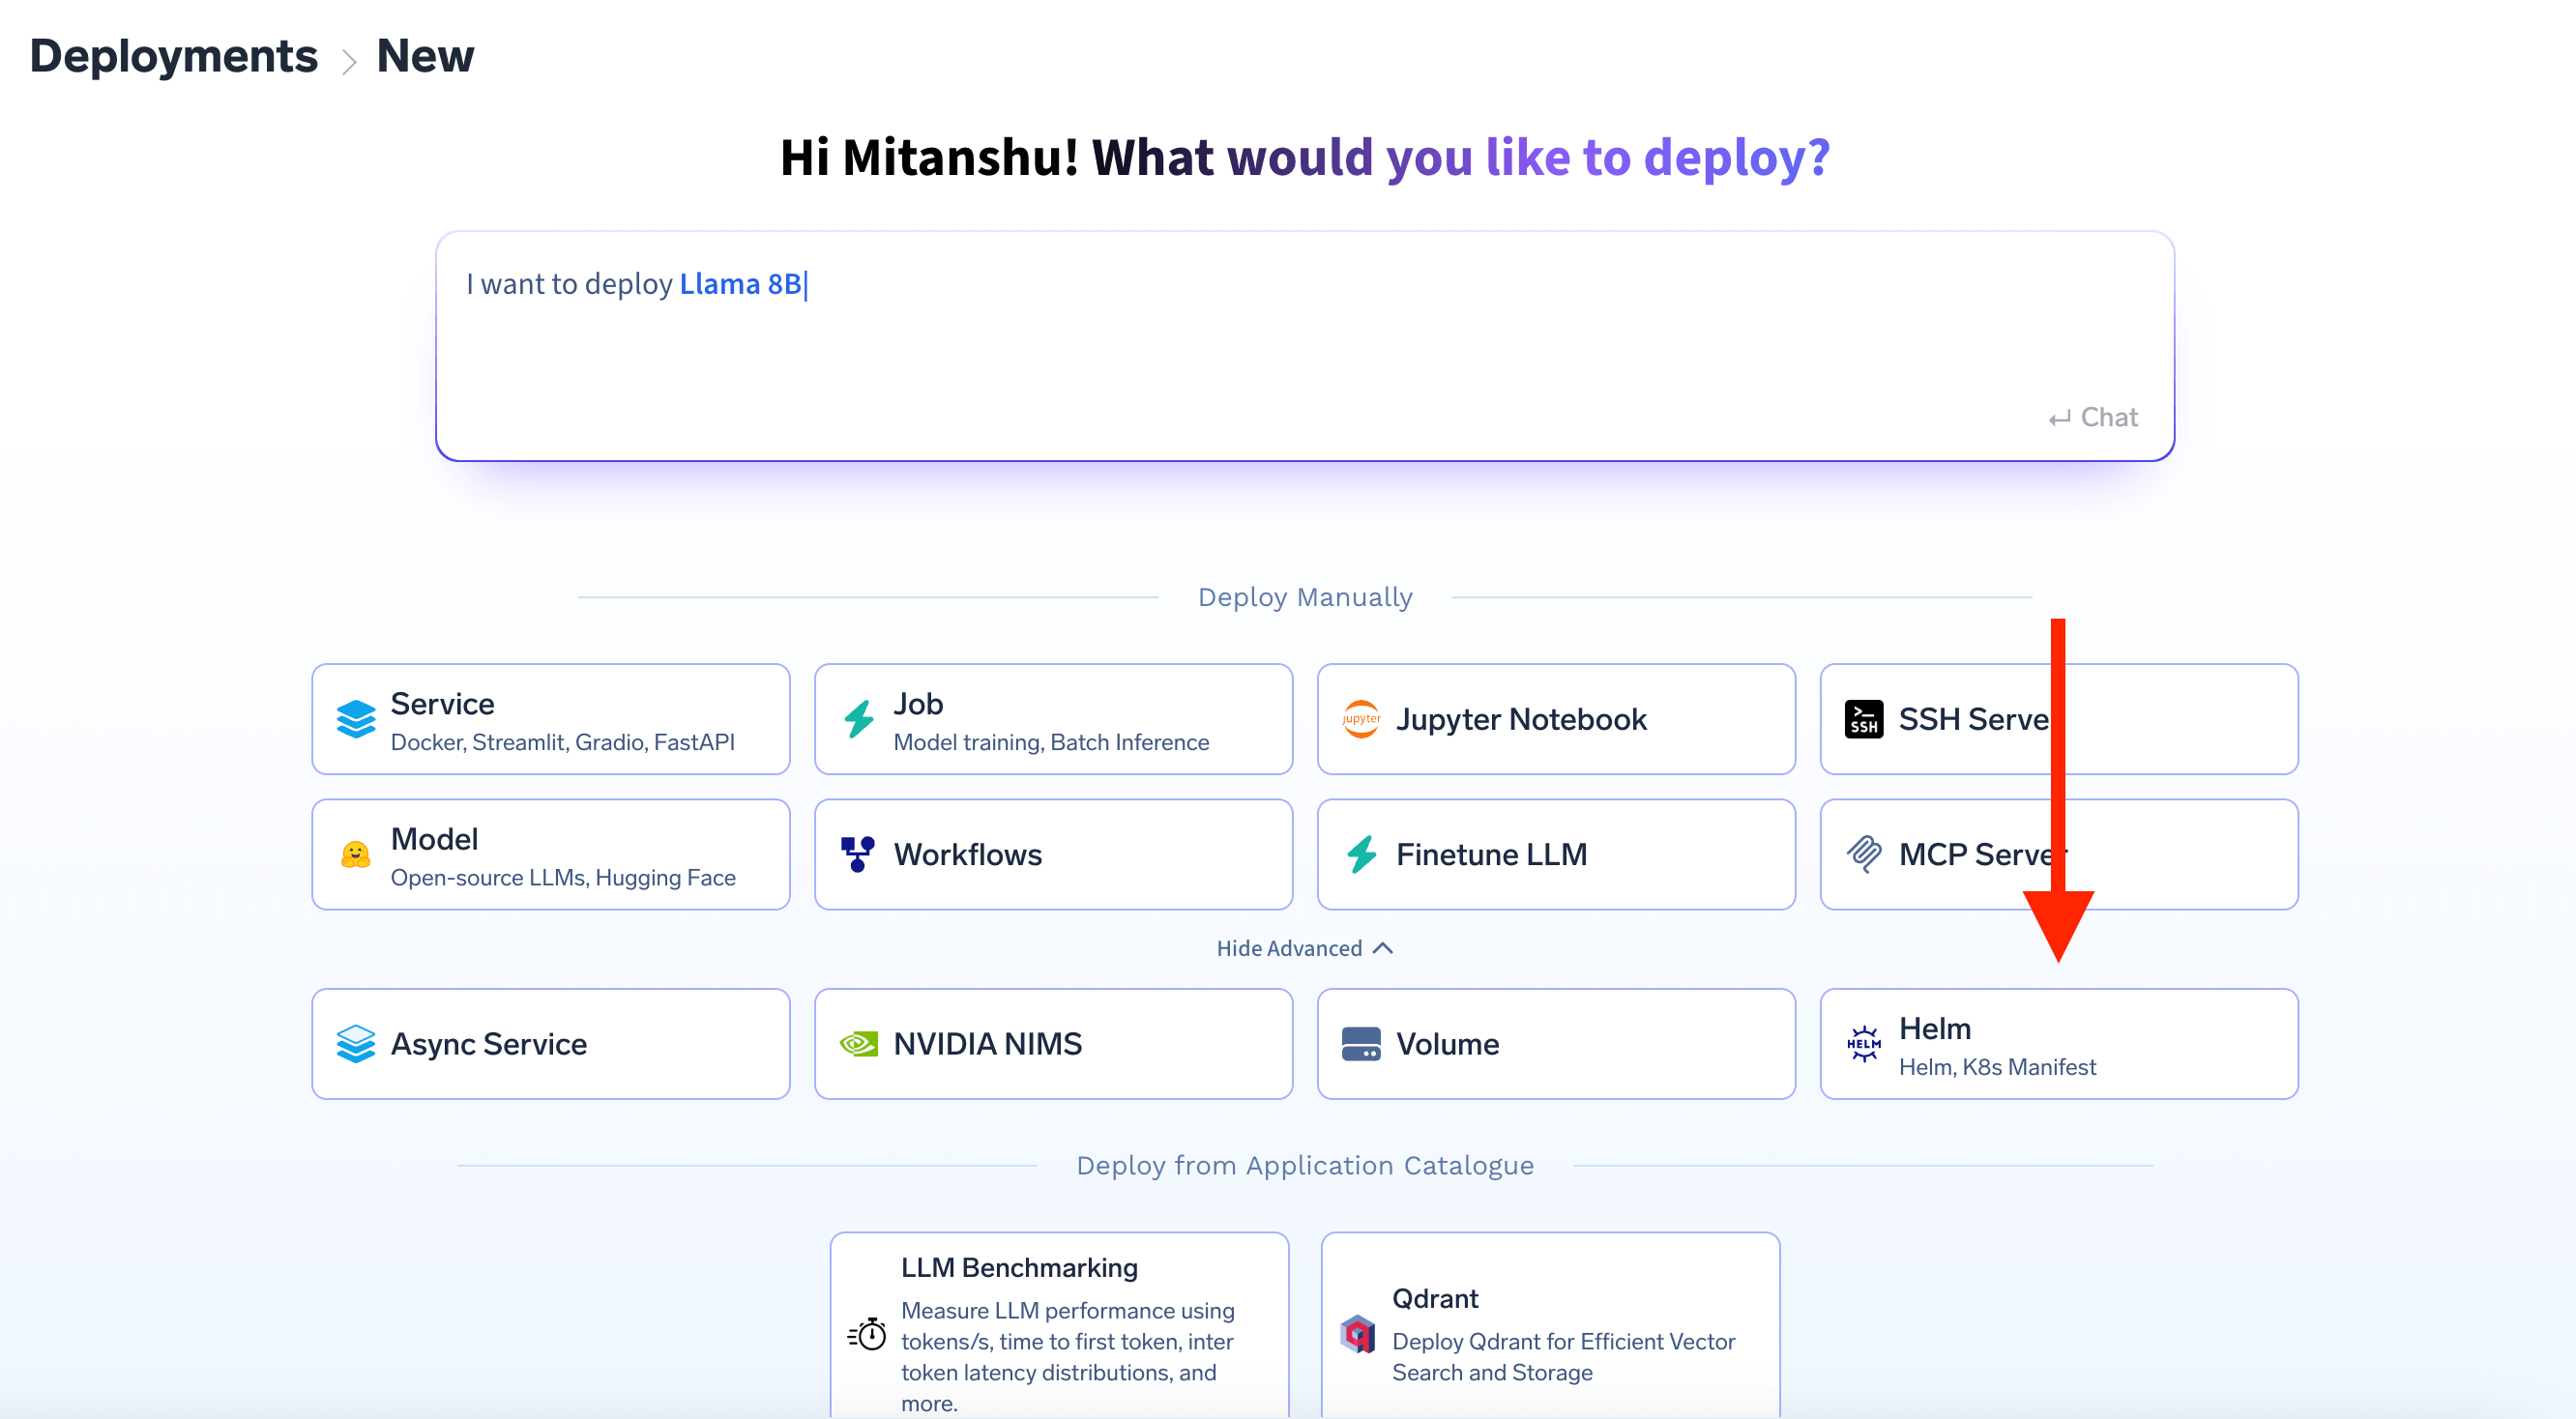This screenshot has height=1419, width=2576.
Task: Click the Qdrant logo icon
Action: 1358,1334
